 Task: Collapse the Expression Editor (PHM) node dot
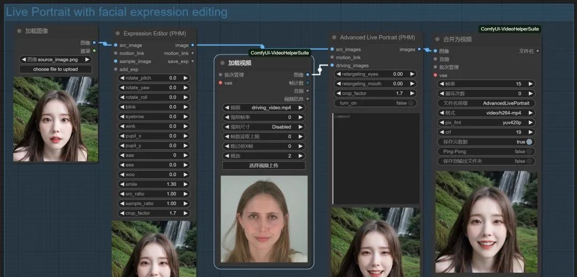118,34
